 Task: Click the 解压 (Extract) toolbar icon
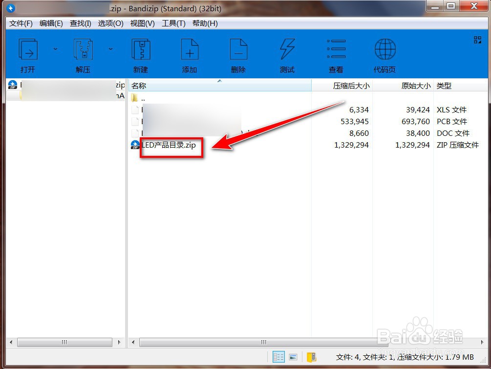point(83,49)
